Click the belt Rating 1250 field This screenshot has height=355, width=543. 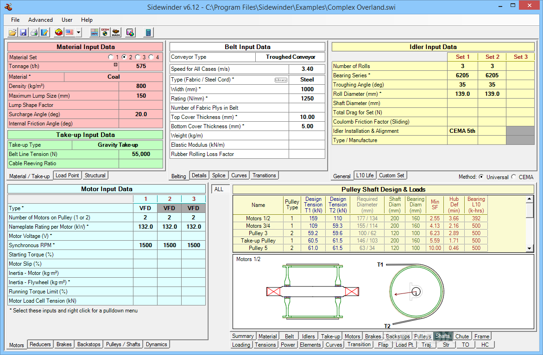(307, 99)
